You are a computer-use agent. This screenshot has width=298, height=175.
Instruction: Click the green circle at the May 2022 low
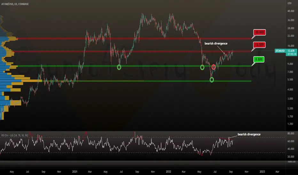(202, 67)
